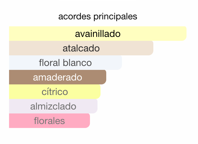Click the "florales" text label

click(x=49, y=121)
